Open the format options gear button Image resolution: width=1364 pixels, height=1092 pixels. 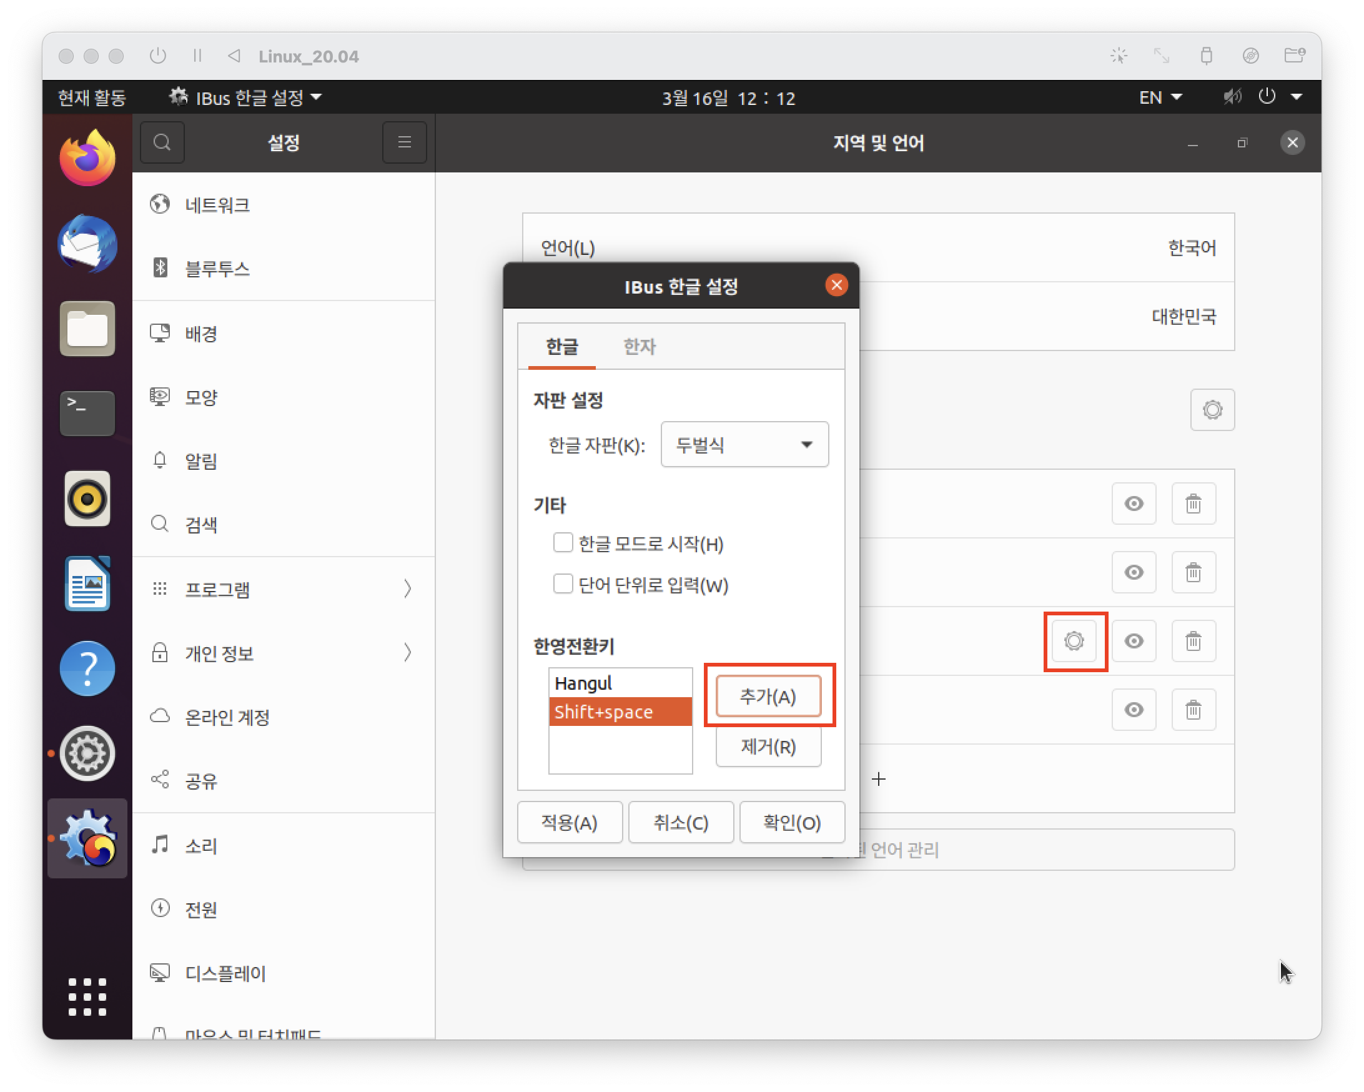point(1212,410)
